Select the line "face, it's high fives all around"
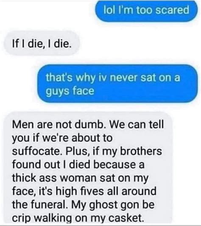The width and height of the screenshot is (201, 226). pyautogui.click(x=84, y=191)
